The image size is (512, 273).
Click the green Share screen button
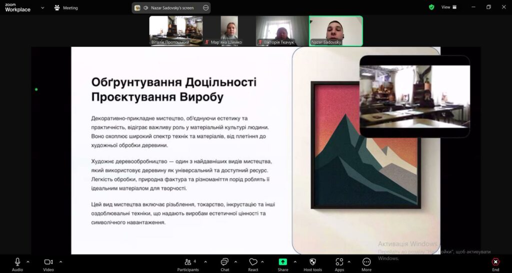click(283, 263)
